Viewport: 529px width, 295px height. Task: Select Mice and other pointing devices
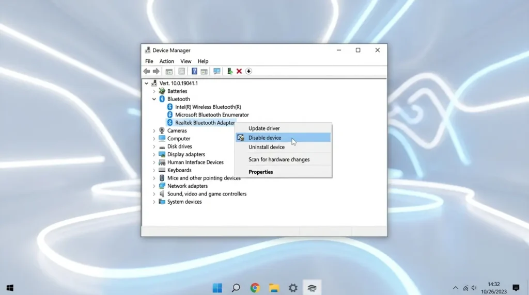point(204,178)
